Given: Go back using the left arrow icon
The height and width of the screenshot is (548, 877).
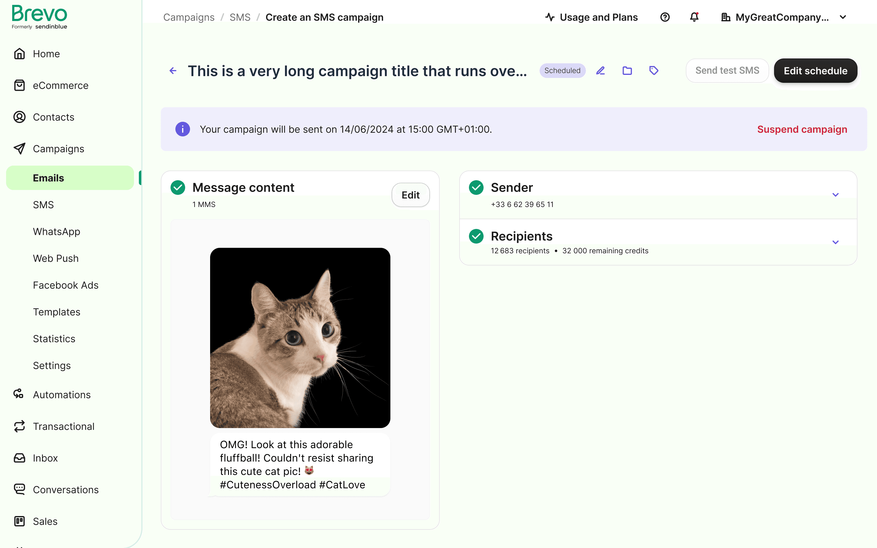Looking at the screenshot, I should click(173, 71).
